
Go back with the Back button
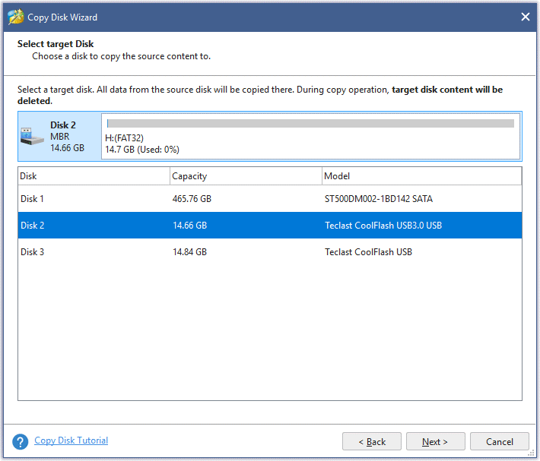pos(372,441)
